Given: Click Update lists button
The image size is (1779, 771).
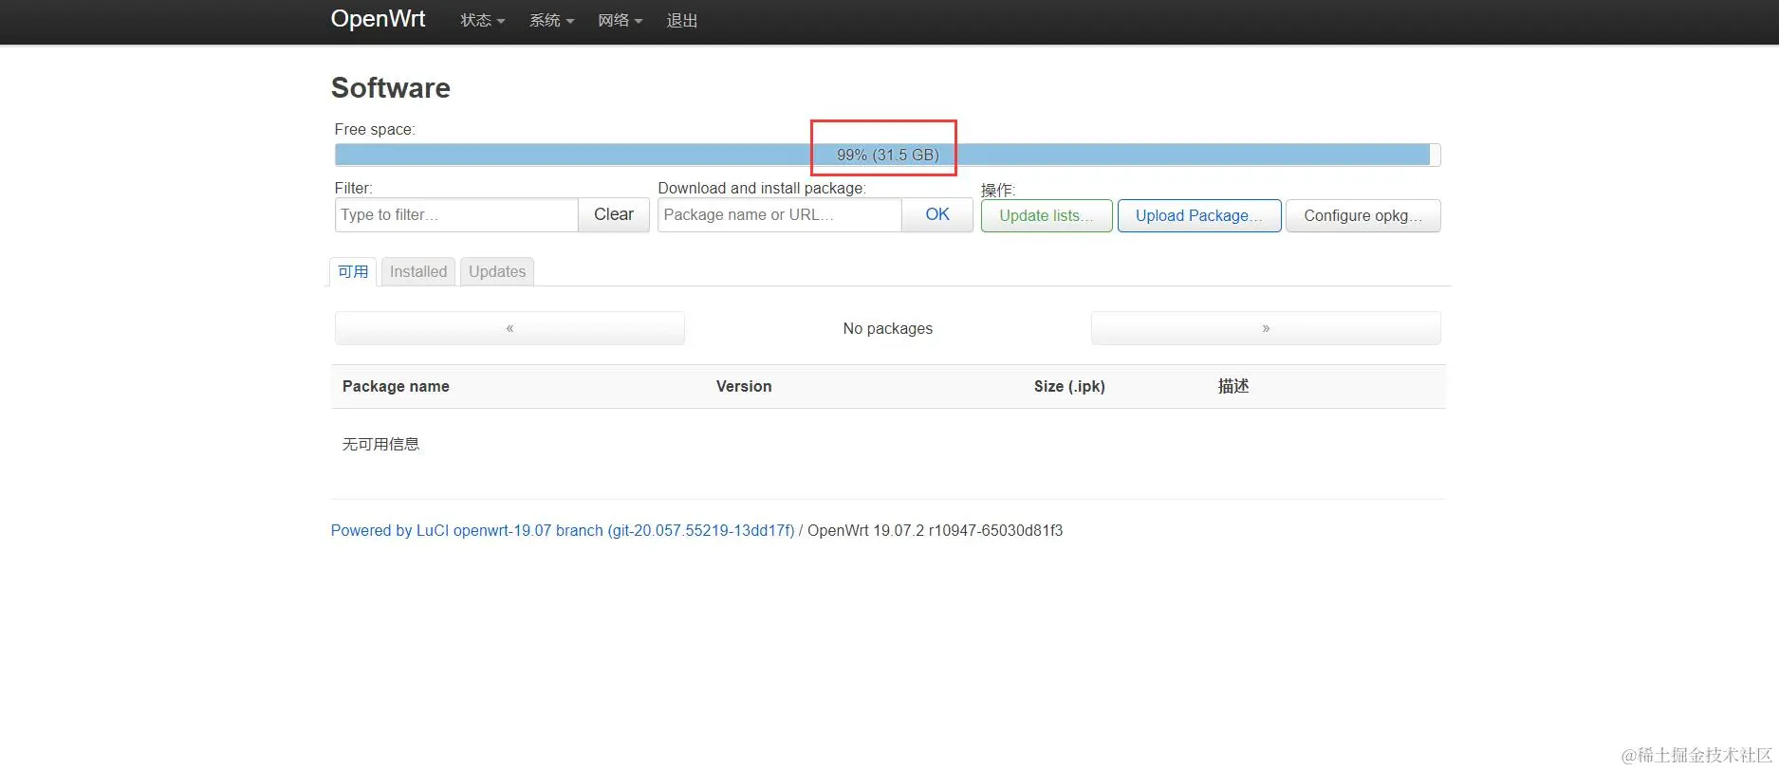Looking at the screenshot, I should coord(1047,215).
